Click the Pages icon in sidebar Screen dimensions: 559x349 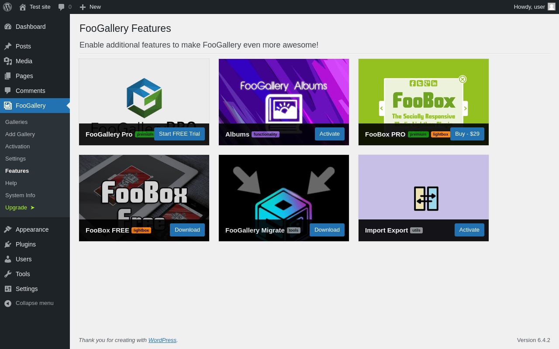[x=8, y=76]
